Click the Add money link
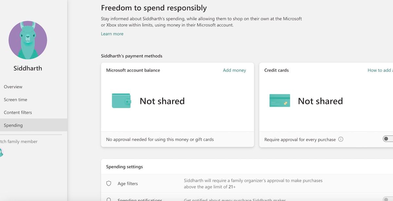The width and height of the screenshot is (393, 201). coord(234,70)
